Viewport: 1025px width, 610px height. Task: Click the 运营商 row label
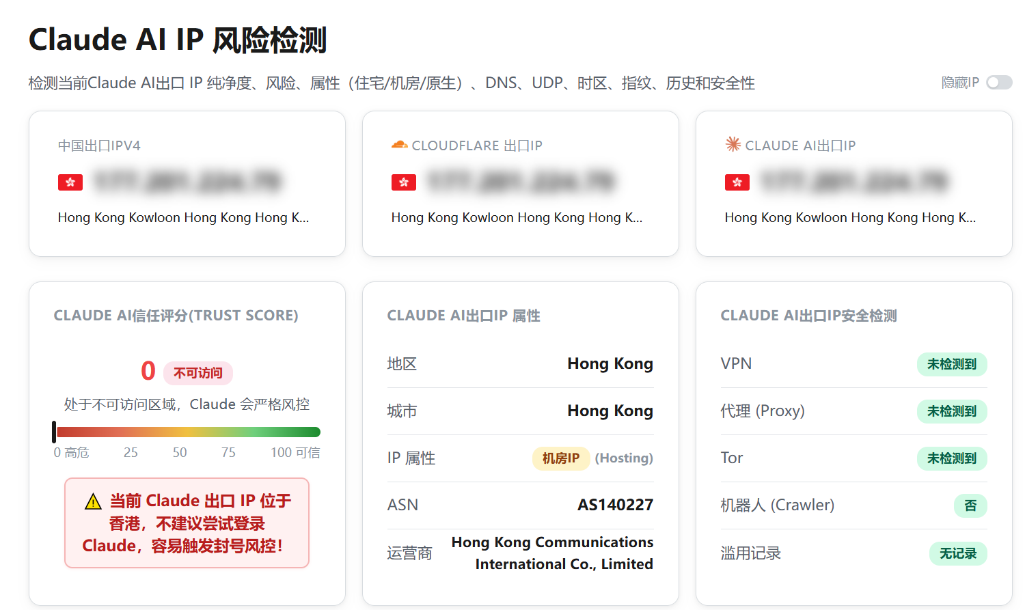pyautogui.click(x=409, y=553)
